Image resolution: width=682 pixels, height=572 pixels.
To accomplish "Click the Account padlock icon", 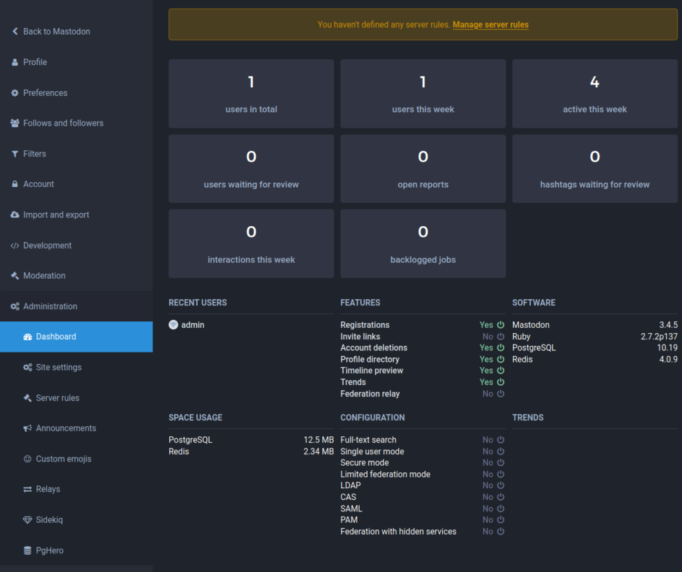I will (x=15, y=184).
